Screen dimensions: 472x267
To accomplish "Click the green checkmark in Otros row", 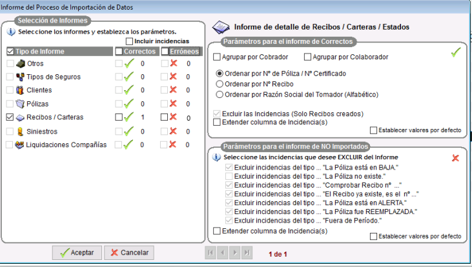I will 129,63.
